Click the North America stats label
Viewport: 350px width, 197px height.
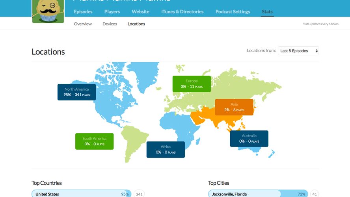[x=76, y=92]
